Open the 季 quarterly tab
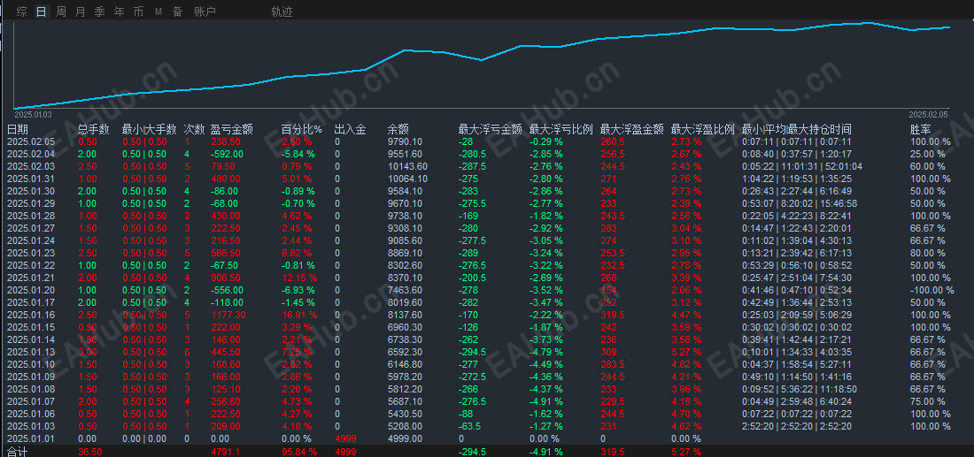The width and height of the screenshot is (974, 457). pyautogui.click(x=99, y=11)
